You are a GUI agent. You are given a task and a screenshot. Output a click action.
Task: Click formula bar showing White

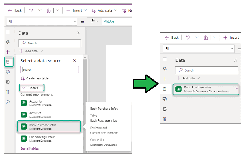pos(117,21)
